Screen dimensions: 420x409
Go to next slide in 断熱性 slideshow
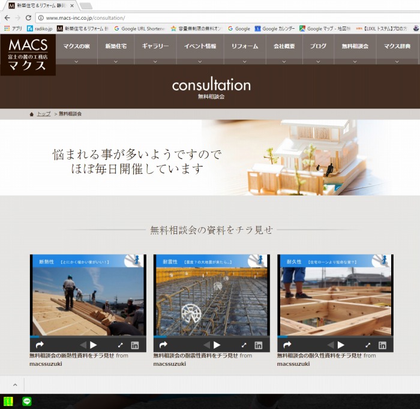pyautogui.click(x=93, y=345)
